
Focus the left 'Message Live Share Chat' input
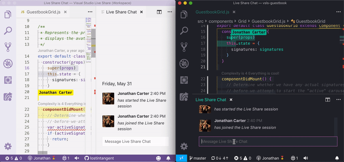click(136, 142)
